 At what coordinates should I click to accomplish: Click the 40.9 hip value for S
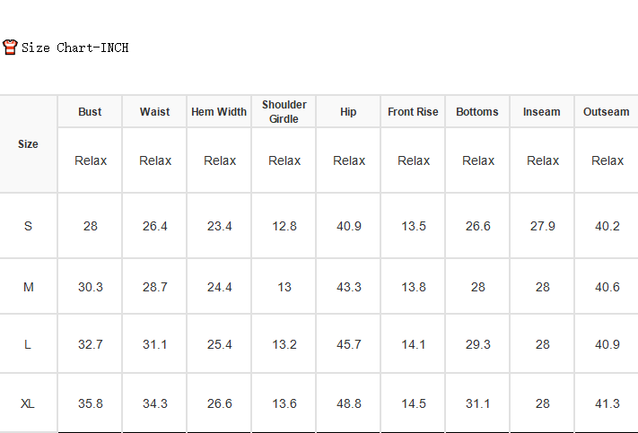click(x=349, y=226)
